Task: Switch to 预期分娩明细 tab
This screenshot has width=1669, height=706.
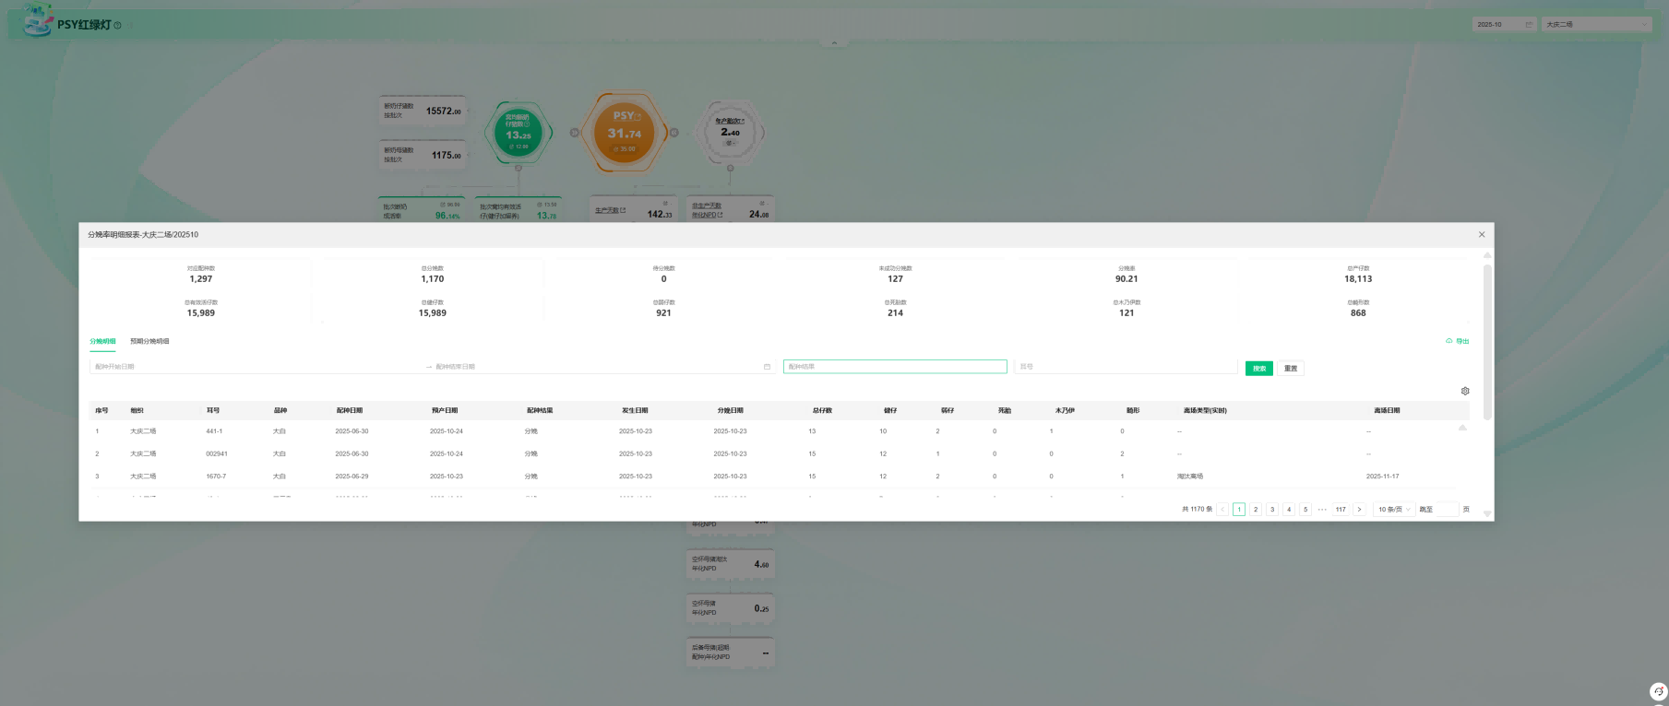Action: [149, 341]
